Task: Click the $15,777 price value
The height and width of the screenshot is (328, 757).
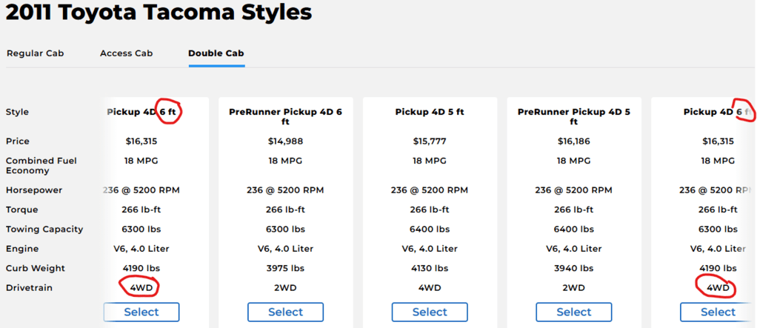Action: tap(430, 141)
